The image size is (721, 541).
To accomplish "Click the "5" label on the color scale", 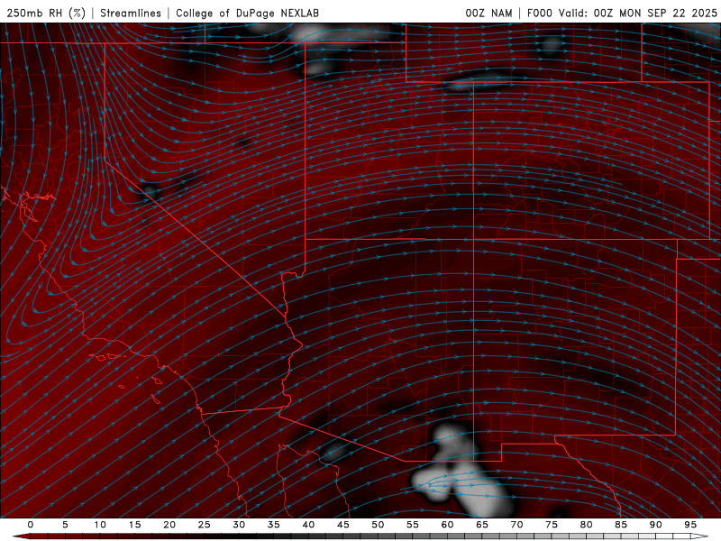I will [65, 525].
